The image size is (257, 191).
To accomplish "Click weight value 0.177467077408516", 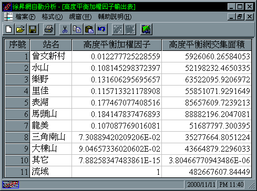I will (117, 103).
